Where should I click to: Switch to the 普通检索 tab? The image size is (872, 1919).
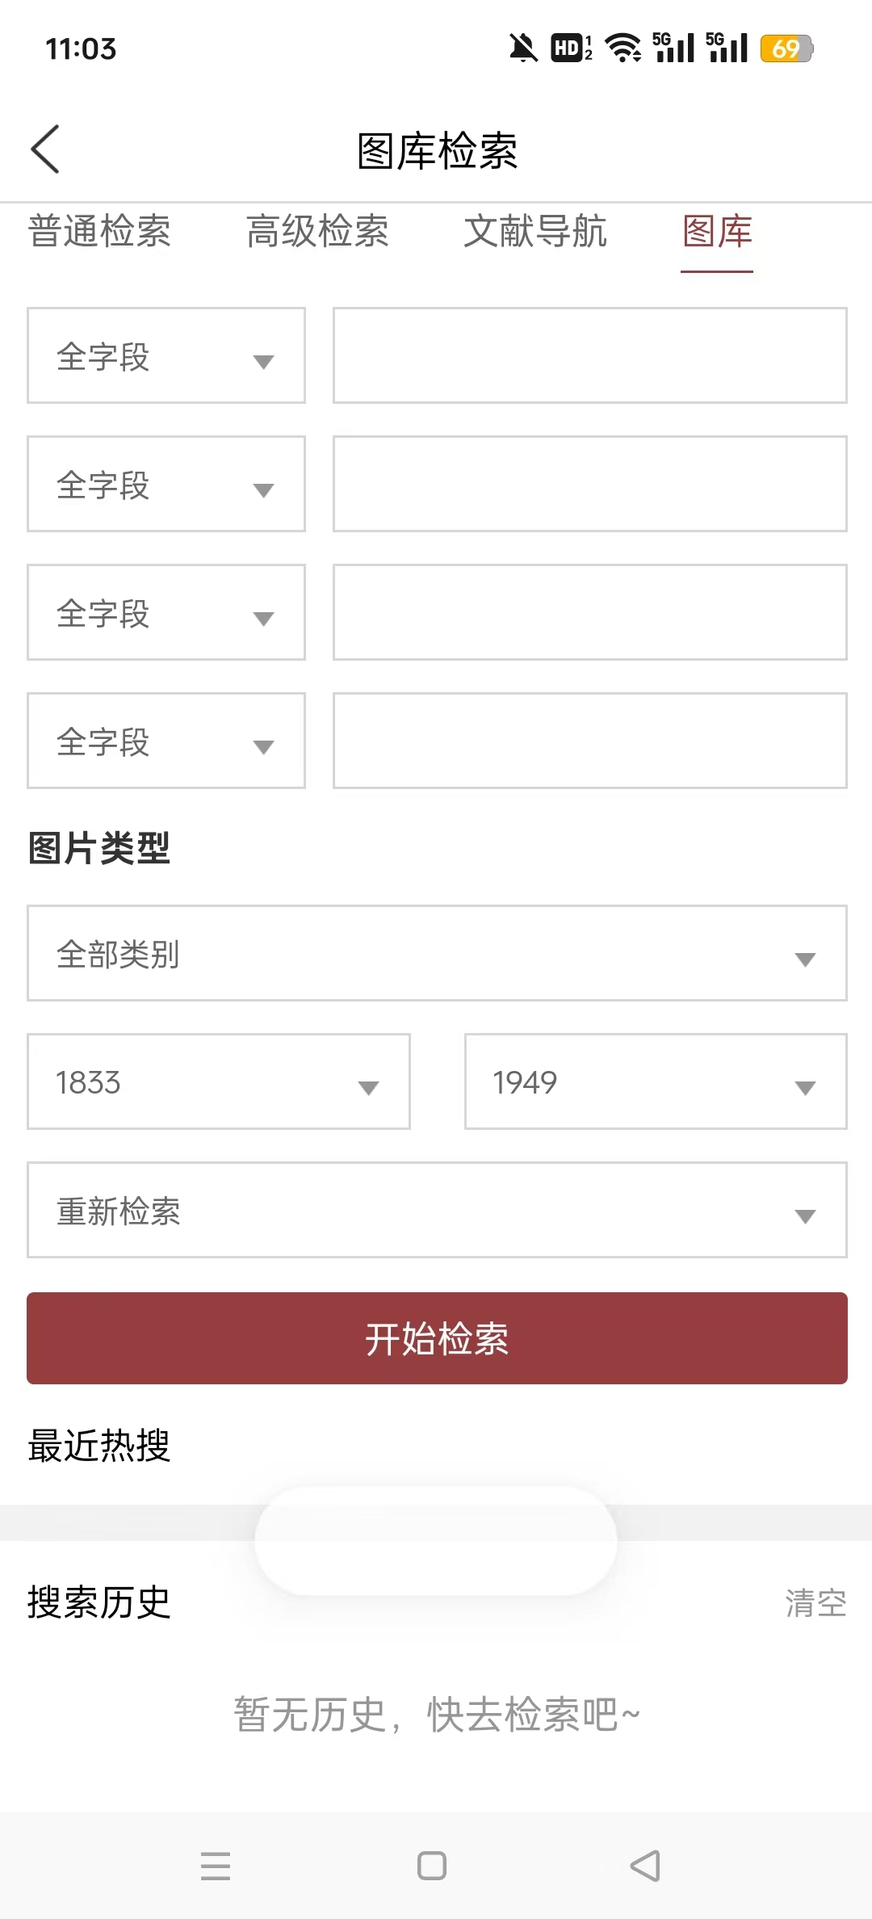(x=99, y=232)
